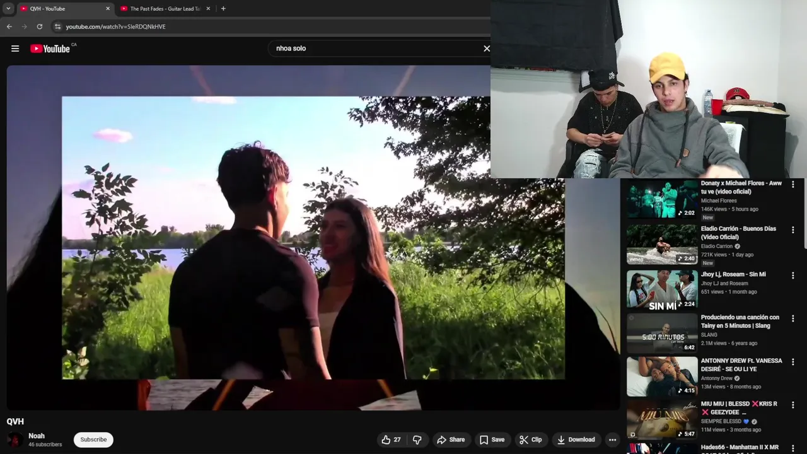The height and width of the screenshot is (454, 807).
Task: Open options menu for Produciendo una canción
Action: [x=793, y=318]
